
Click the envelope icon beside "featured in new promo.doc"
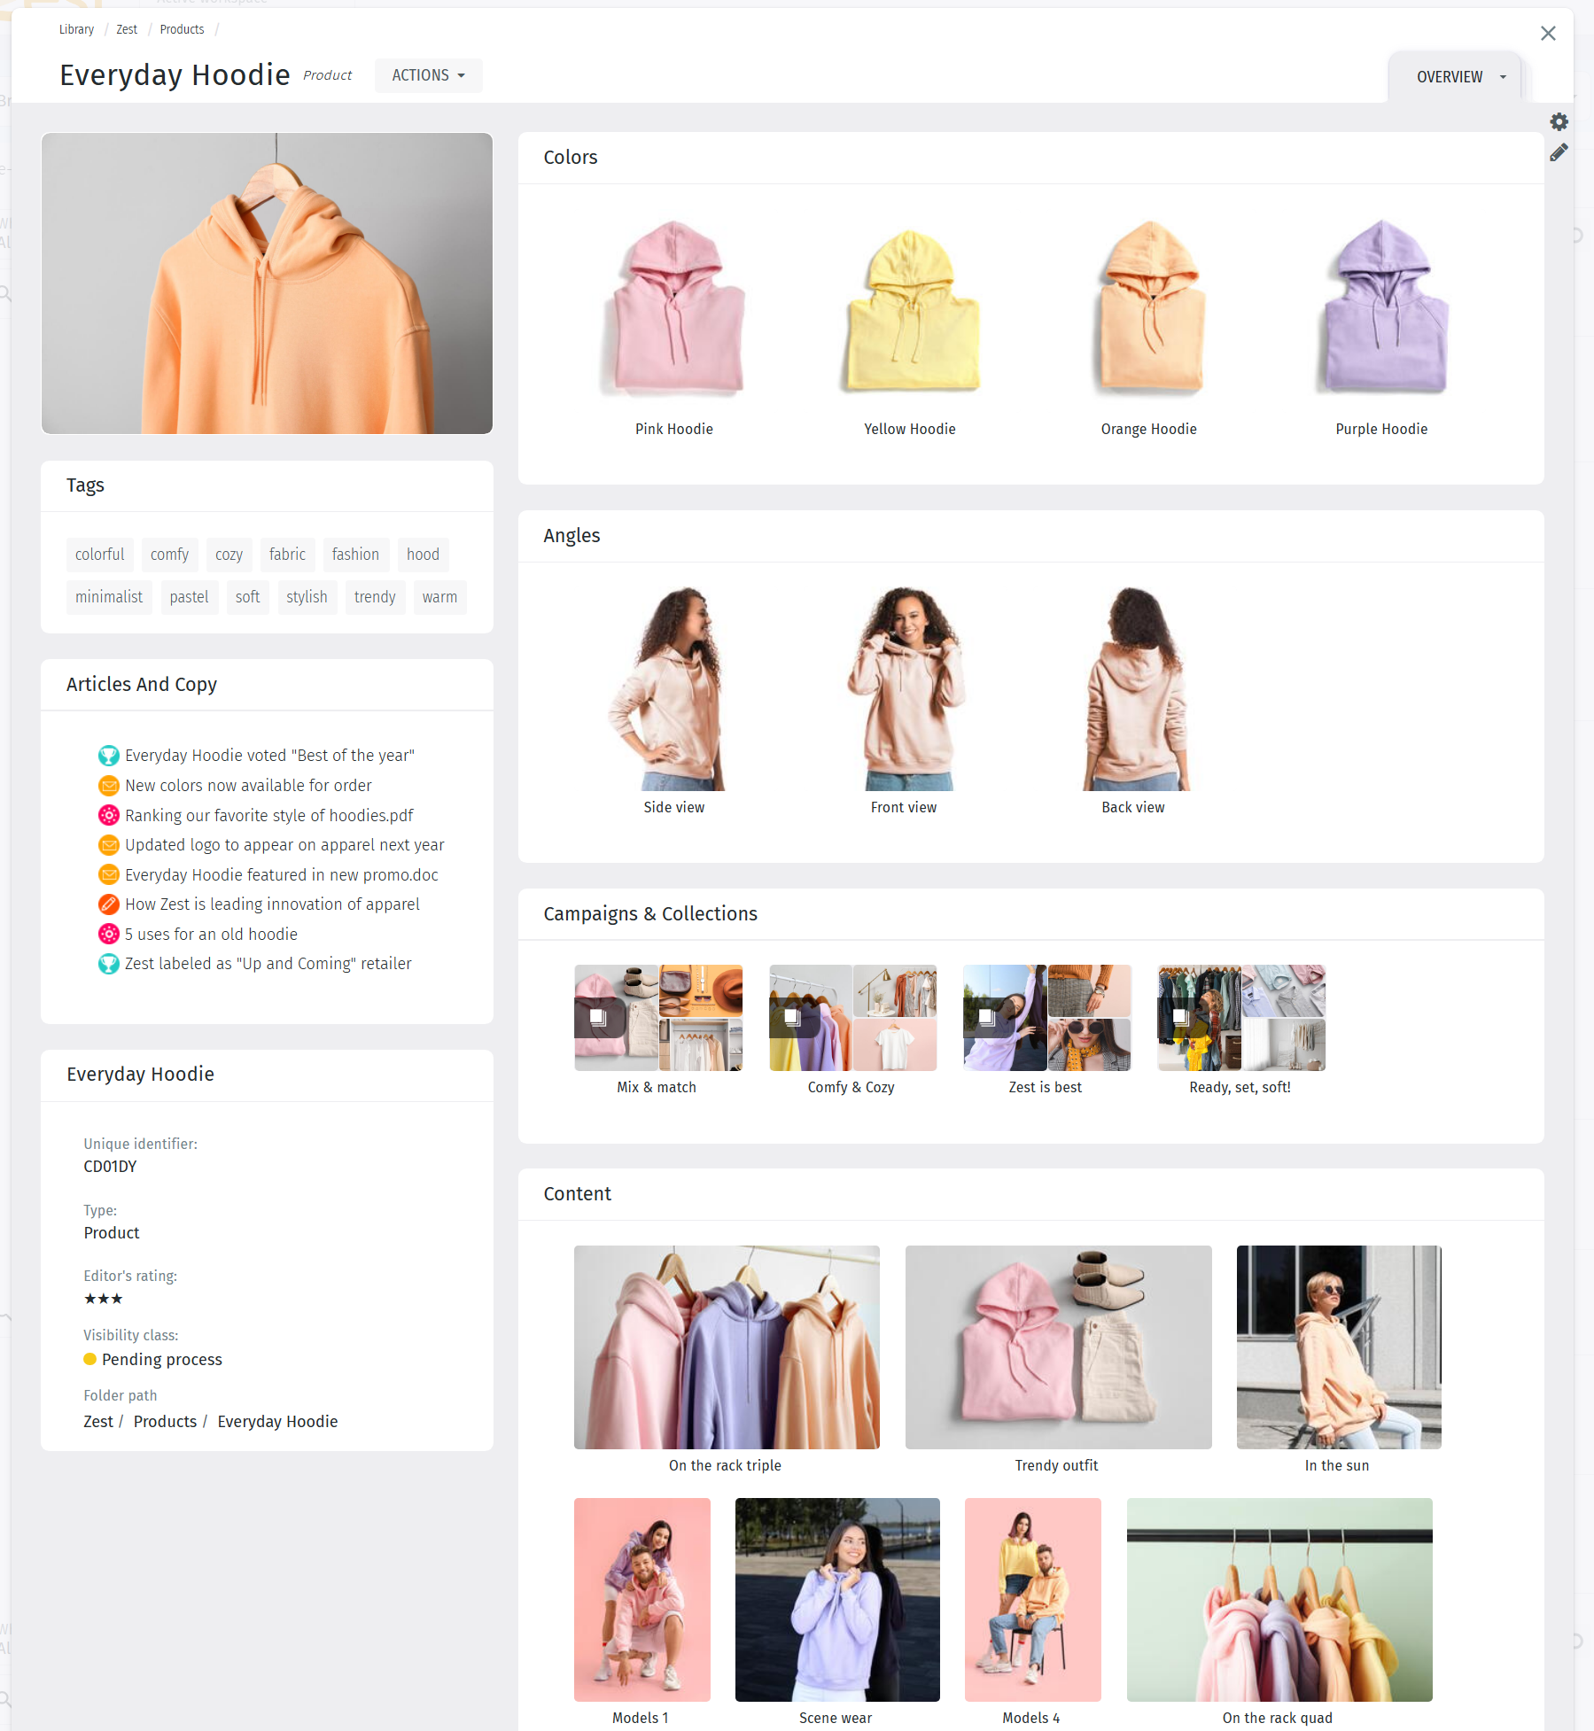point(108,874)
